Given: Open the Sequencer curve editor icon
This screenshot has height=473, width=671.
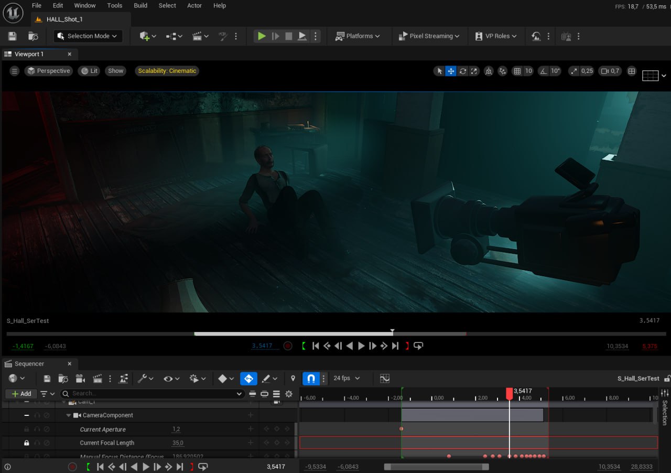Looking at the screenshot, I should tap(385, 378).
